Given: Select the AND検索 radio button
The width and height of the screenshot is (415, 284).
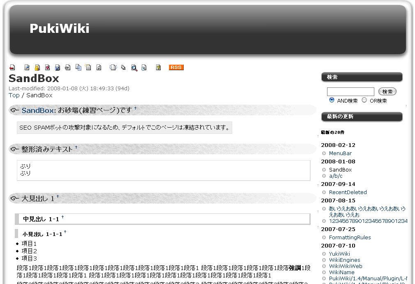Looking at the screenshot, I should 332,100.
